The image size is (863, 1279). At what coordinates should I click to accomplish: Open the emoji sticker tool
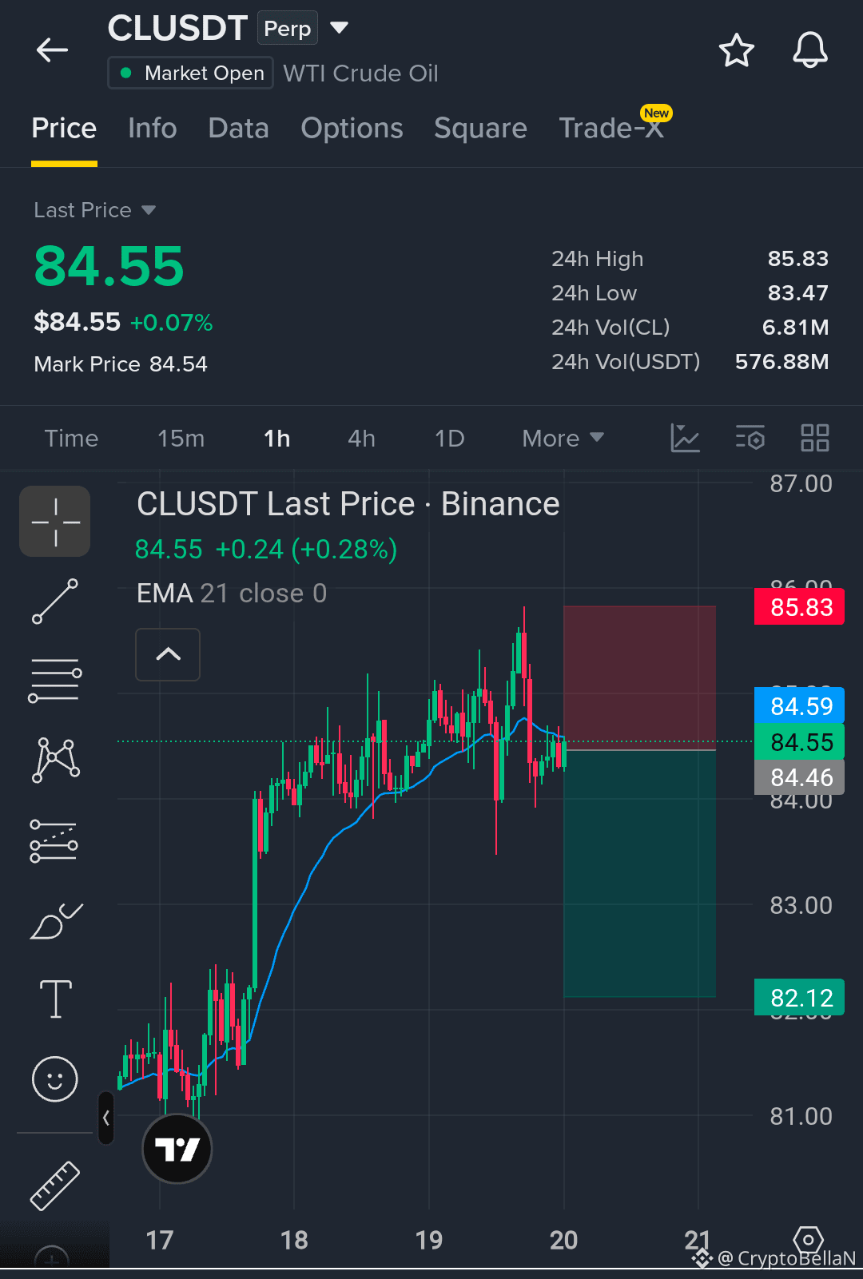[x=55, y=1079]
